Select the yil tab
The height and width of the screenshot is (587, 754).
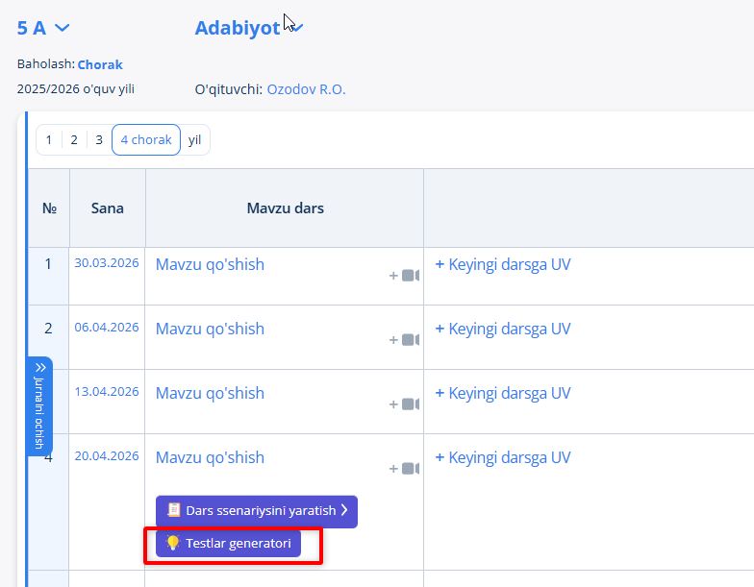pyautogui.click(x=195, y=140)
